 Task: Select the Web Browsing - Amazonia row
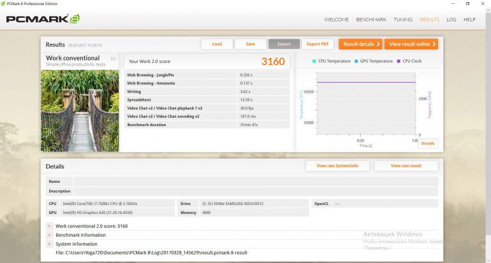point(207,83)
